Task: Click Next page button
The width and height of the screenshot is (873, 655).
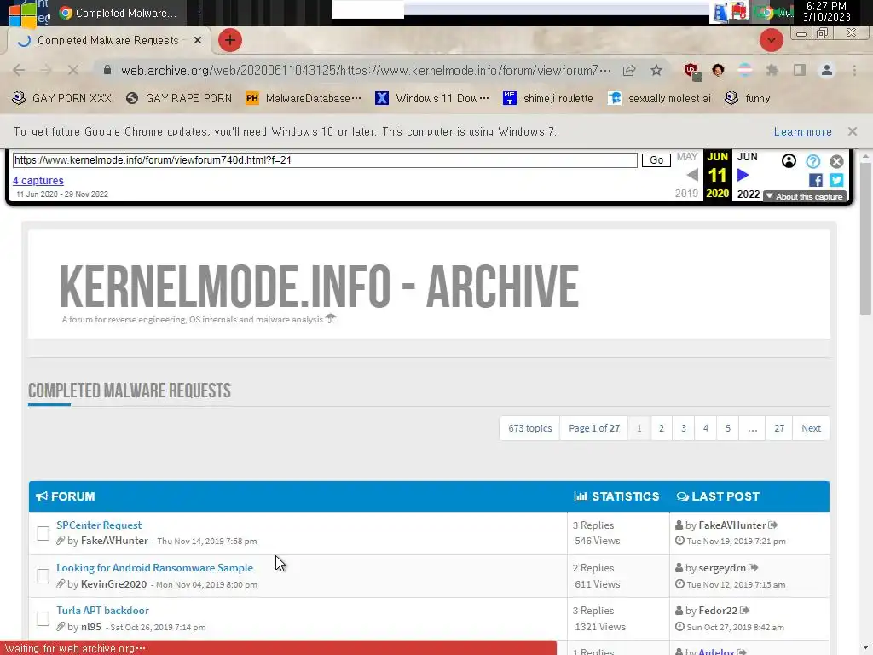Action: (x=811, y=428)
